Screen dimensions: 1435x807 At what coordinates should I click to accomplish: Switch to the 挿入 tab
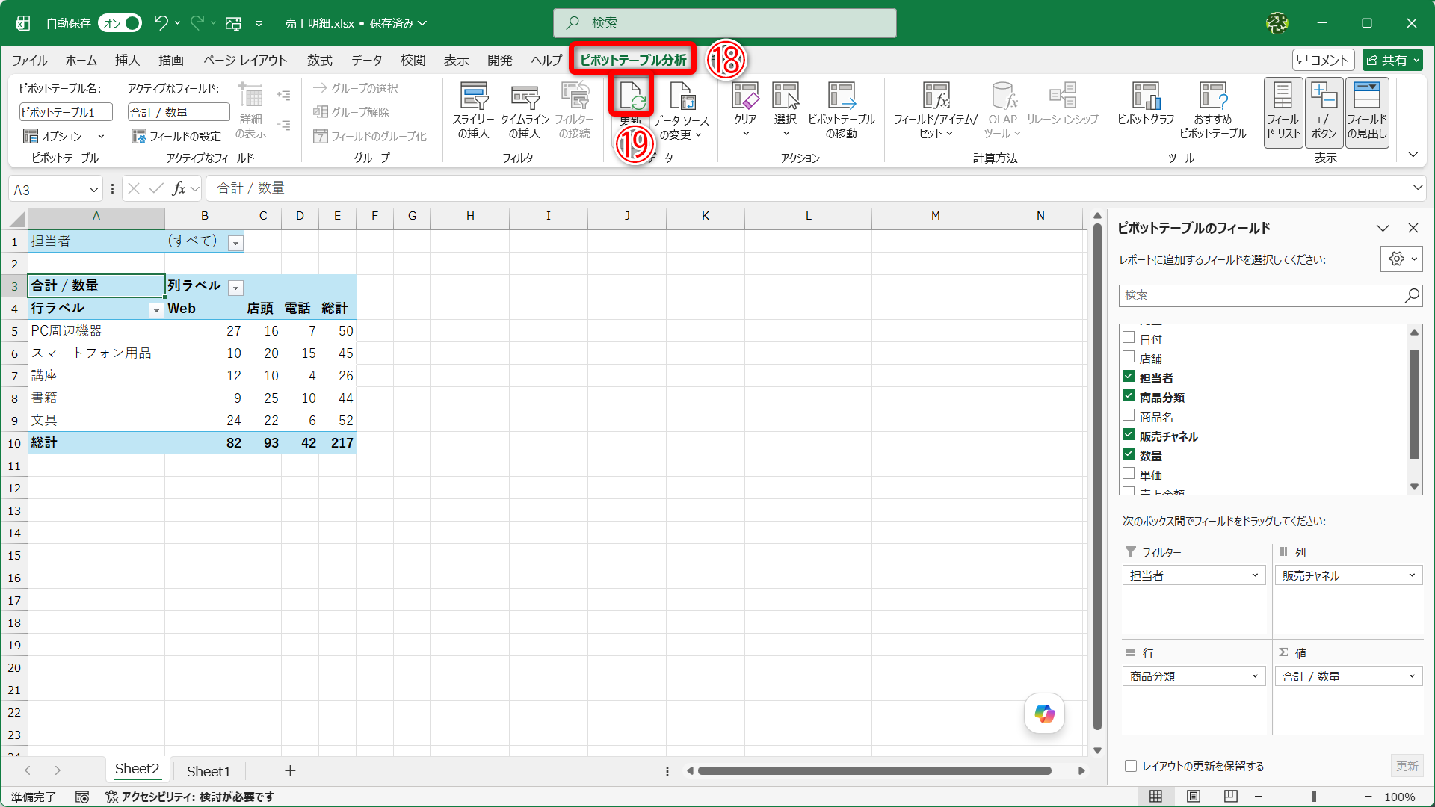(x=127, y=60)
